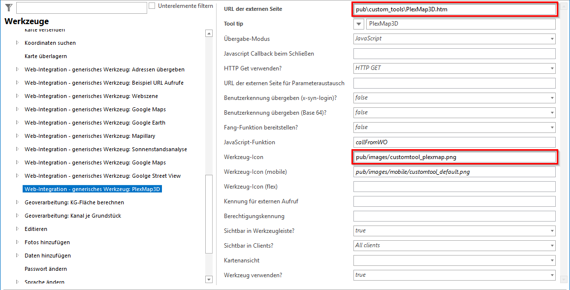The width and height of the screenshot is (570, 290).
Task: Expand the Koordinaten suchen tree node
Action: [x=17, y=43]
